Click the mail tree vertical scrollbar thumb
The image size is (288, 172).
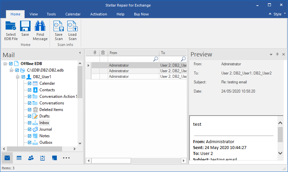(80, 82)
